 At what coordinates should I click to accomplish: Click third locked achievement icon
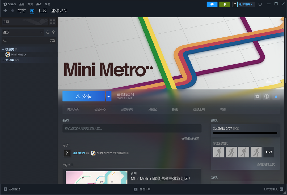(244, 152)
